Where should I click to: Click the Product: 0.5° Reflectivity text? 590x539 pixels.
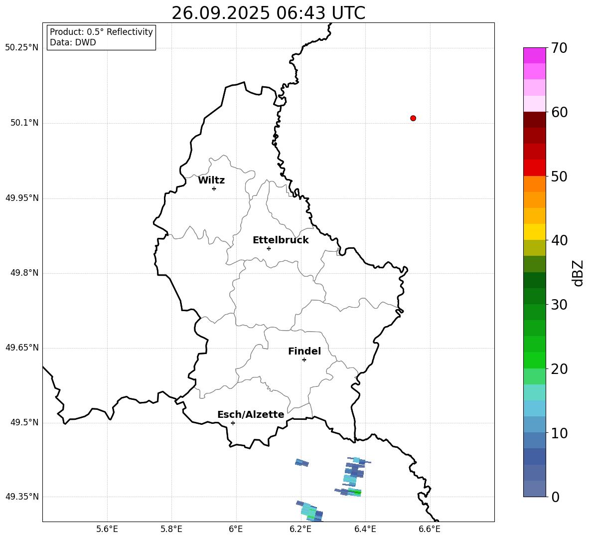point(101,32)
